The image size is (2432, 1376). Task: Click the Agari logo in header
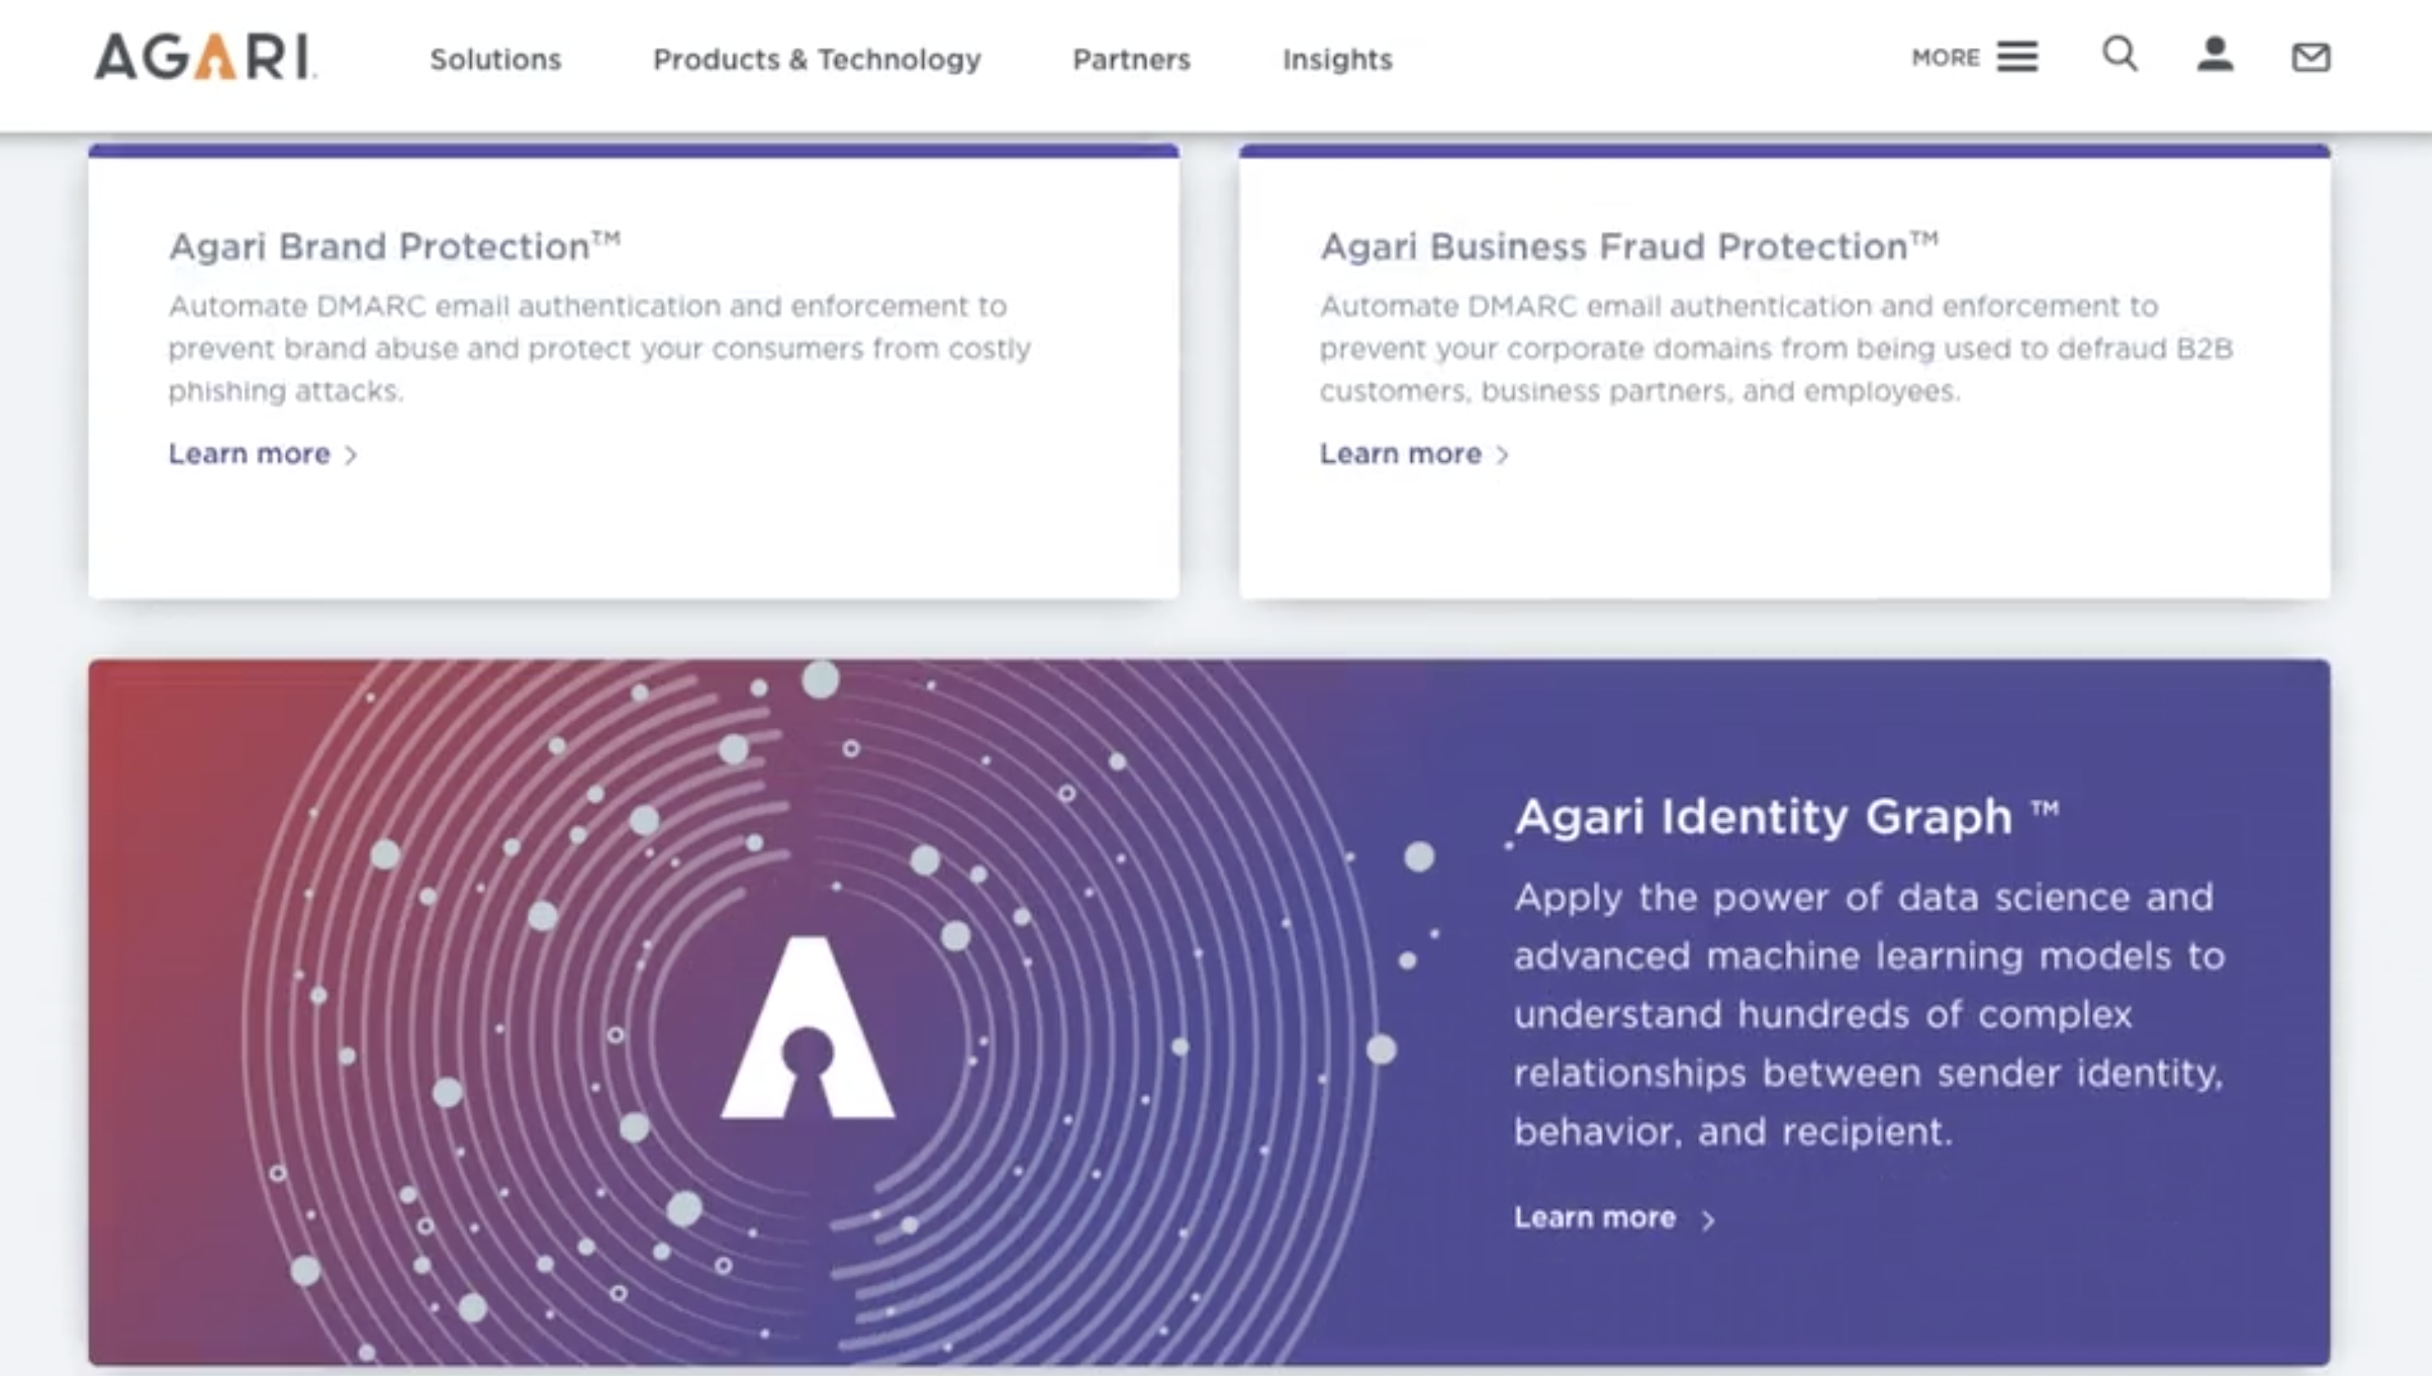click(205, 57)
